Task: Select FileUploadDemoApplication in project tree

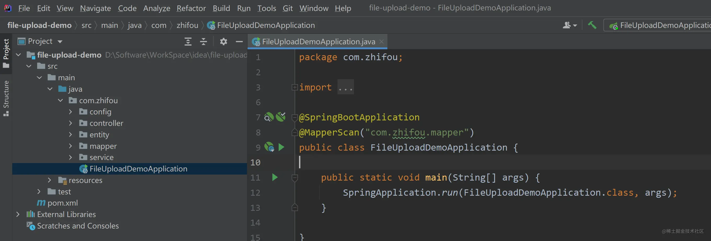Action: click(129, 169)
